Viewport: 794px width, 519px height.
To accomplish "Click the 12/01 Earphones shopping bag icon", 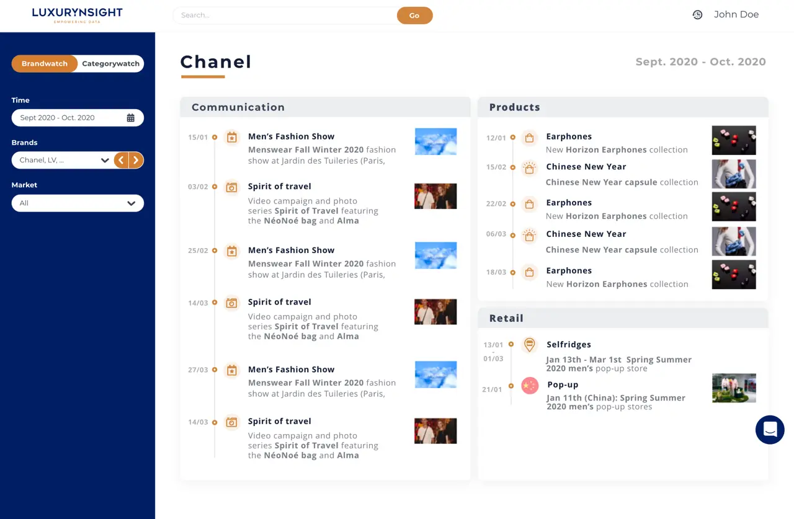I will coord(529,138).
